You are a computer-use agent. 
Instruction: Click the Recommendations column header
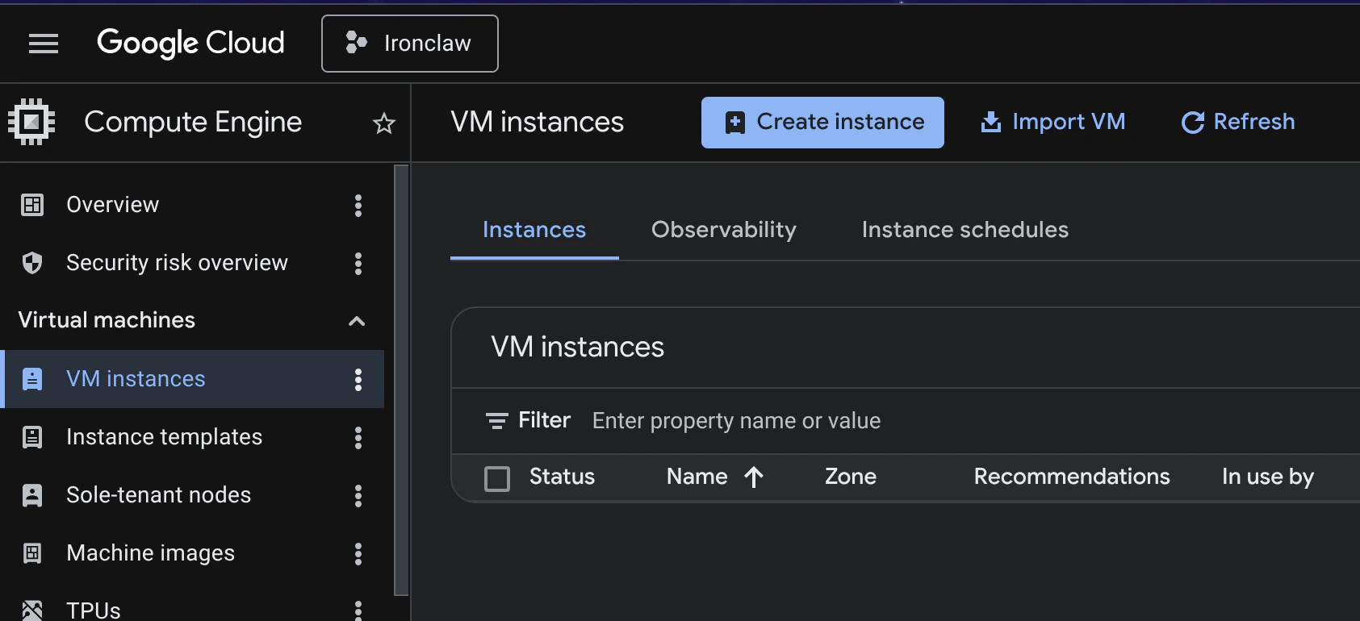click(x=1072, y=477)
